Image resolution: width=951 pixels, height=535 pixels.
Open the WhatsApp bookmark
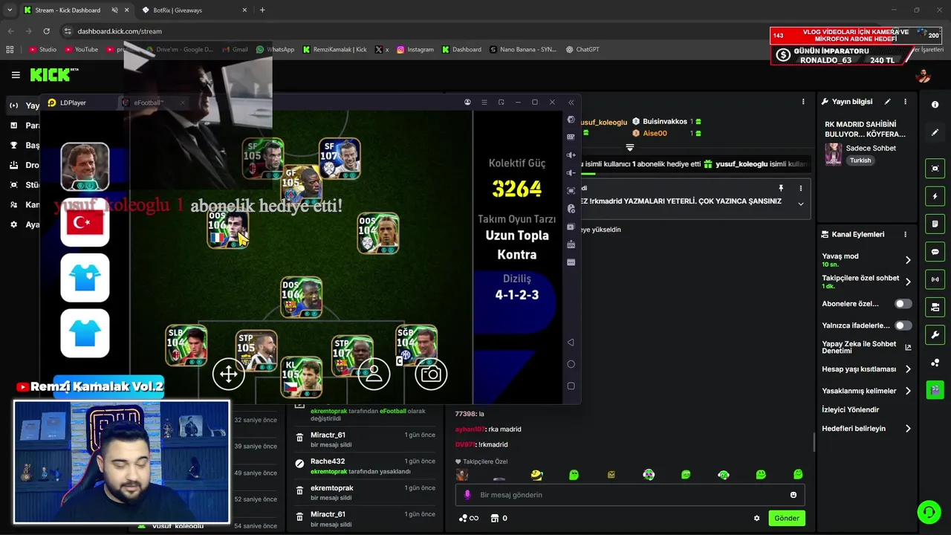coord(275,49)
